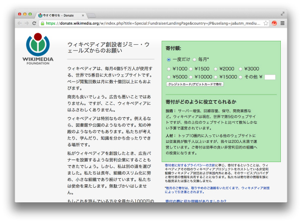This screenshot has width=302, height=223.
Task: Choose the ¥2000 donation amount
Action: click(215, 69)
